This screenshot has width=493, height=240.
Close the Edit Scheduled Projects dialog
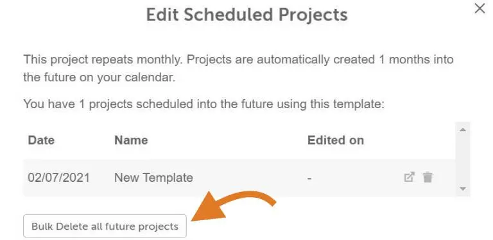[480, 8]
